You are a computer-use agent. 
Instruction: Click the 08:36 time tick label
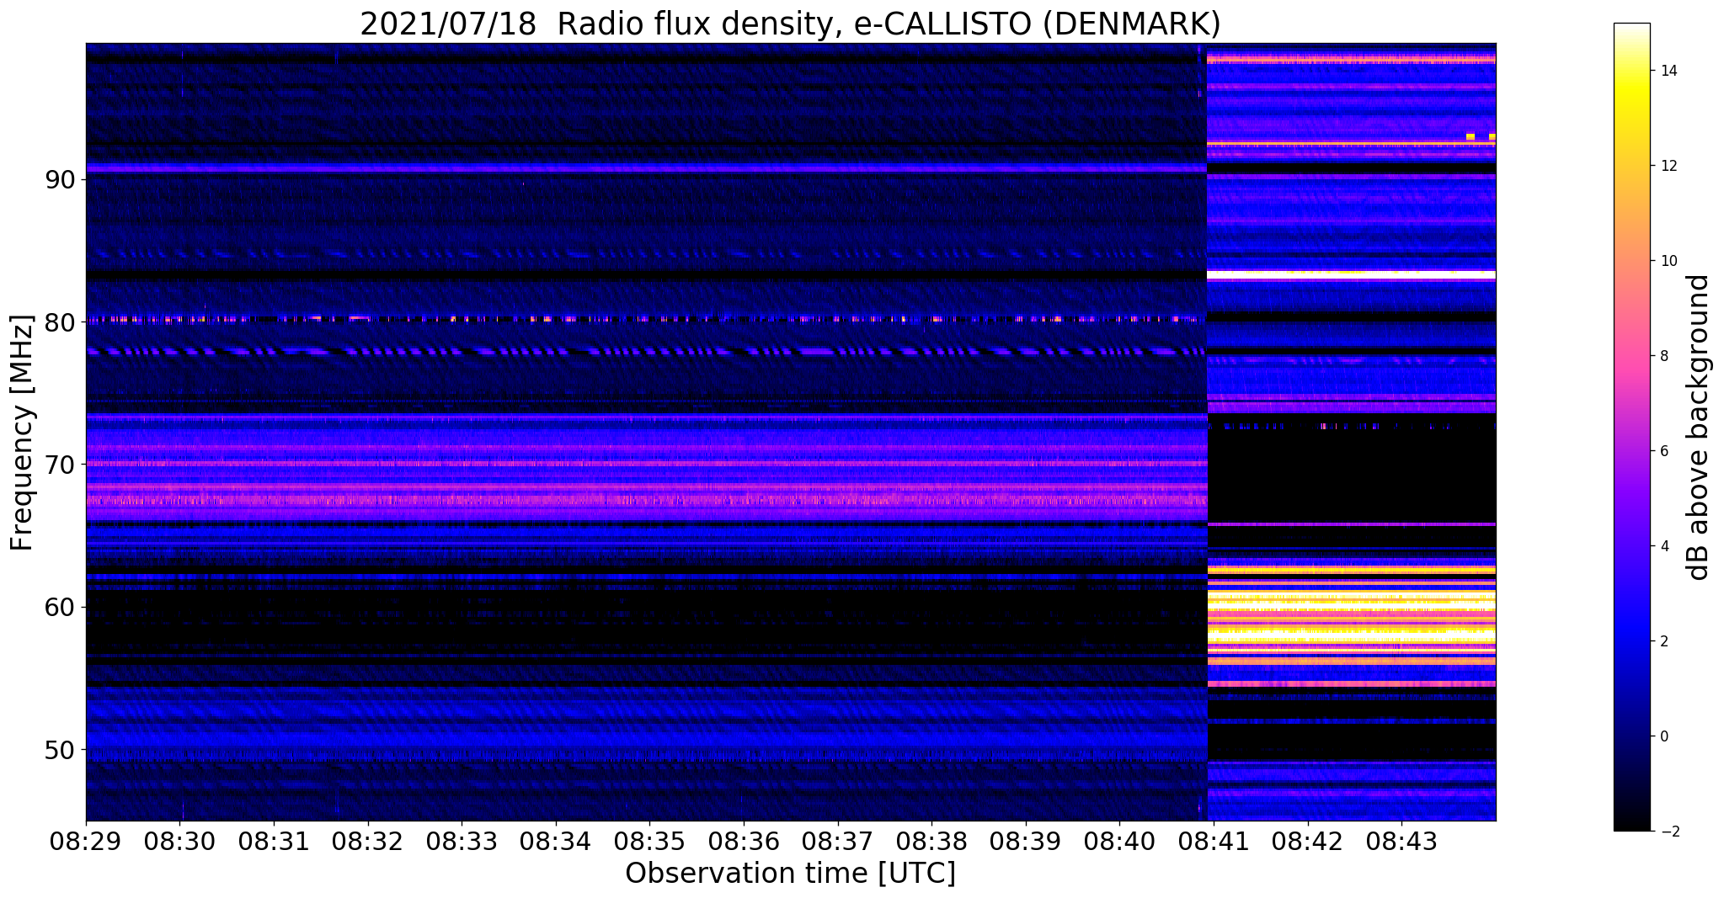click(x=744, y=840)
